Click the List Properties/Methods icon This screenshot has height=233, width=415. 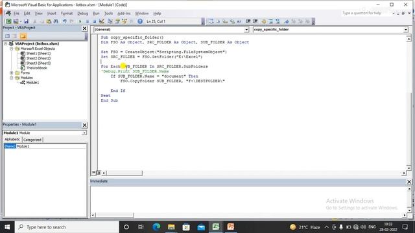click(x=211, y=21)
